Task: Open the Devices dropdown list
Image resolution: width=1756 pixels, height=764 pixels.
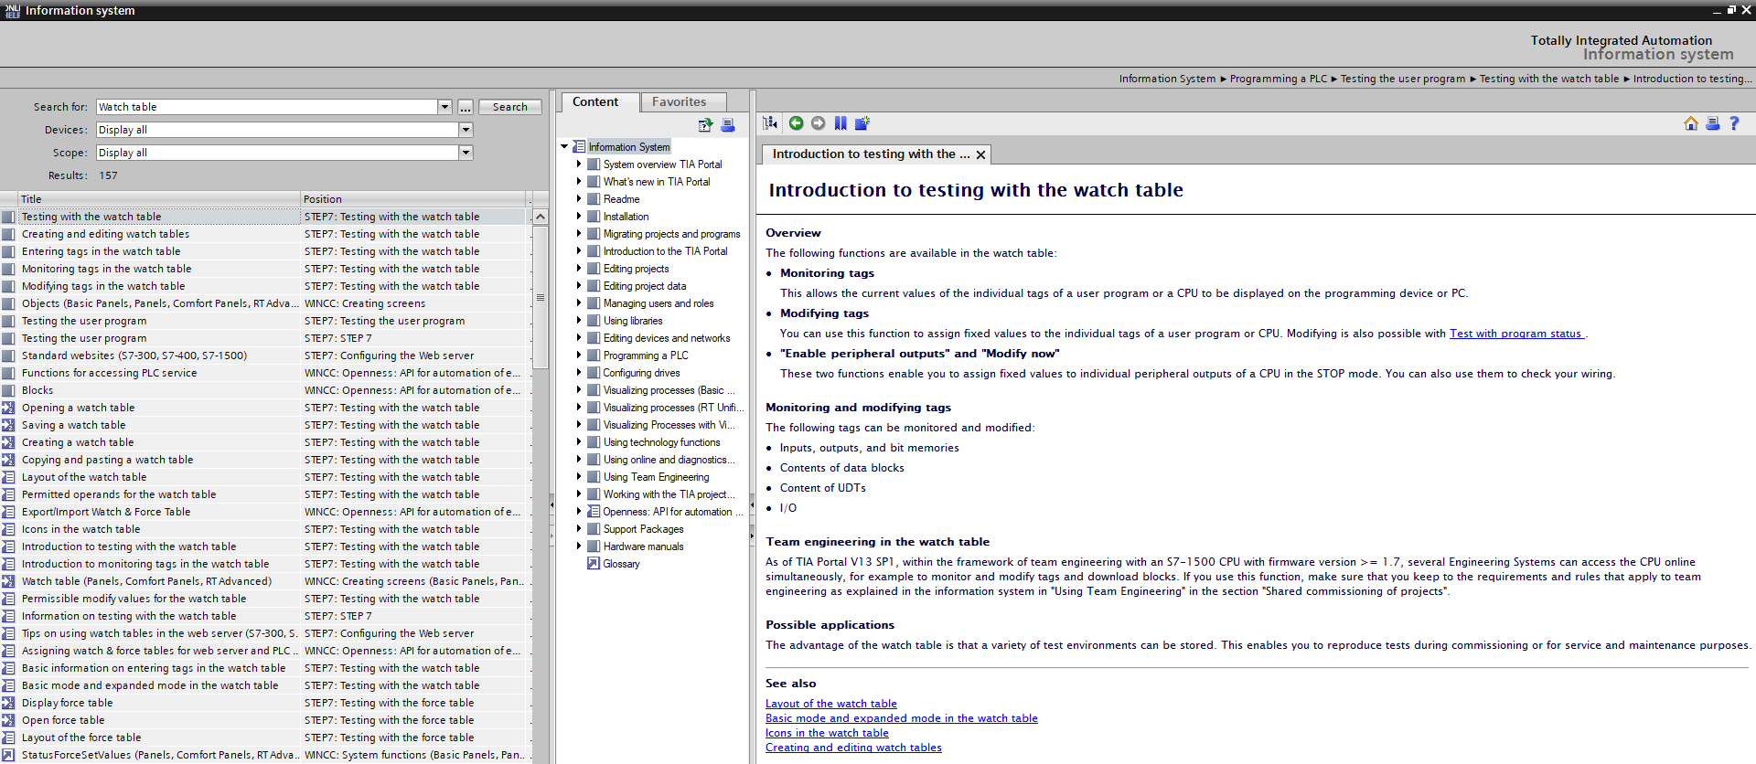Action: point(466,130)
